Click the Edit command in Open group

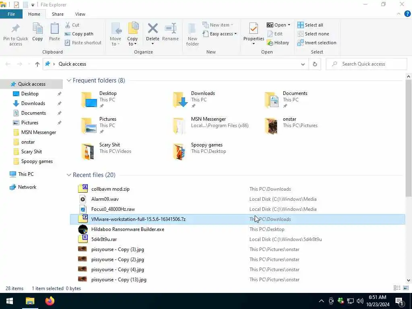coord(275,34)
